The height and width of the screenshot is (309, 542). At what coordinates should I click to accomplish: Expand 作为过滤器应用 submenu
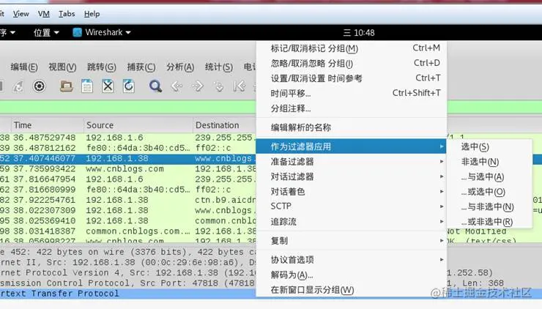[352, 146]
